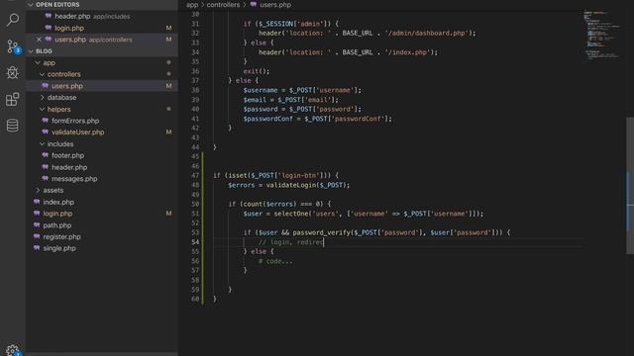
Task: Select login.php in Open Editors
Action: 102,29
